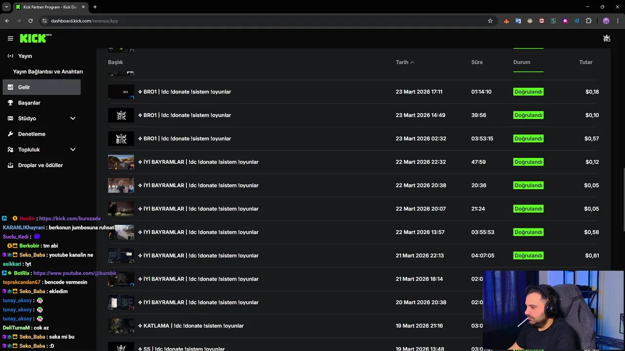Click the Seko_Baba username saying youtube kanalin ne
625x351 pixels.
[x=32, y=255]
